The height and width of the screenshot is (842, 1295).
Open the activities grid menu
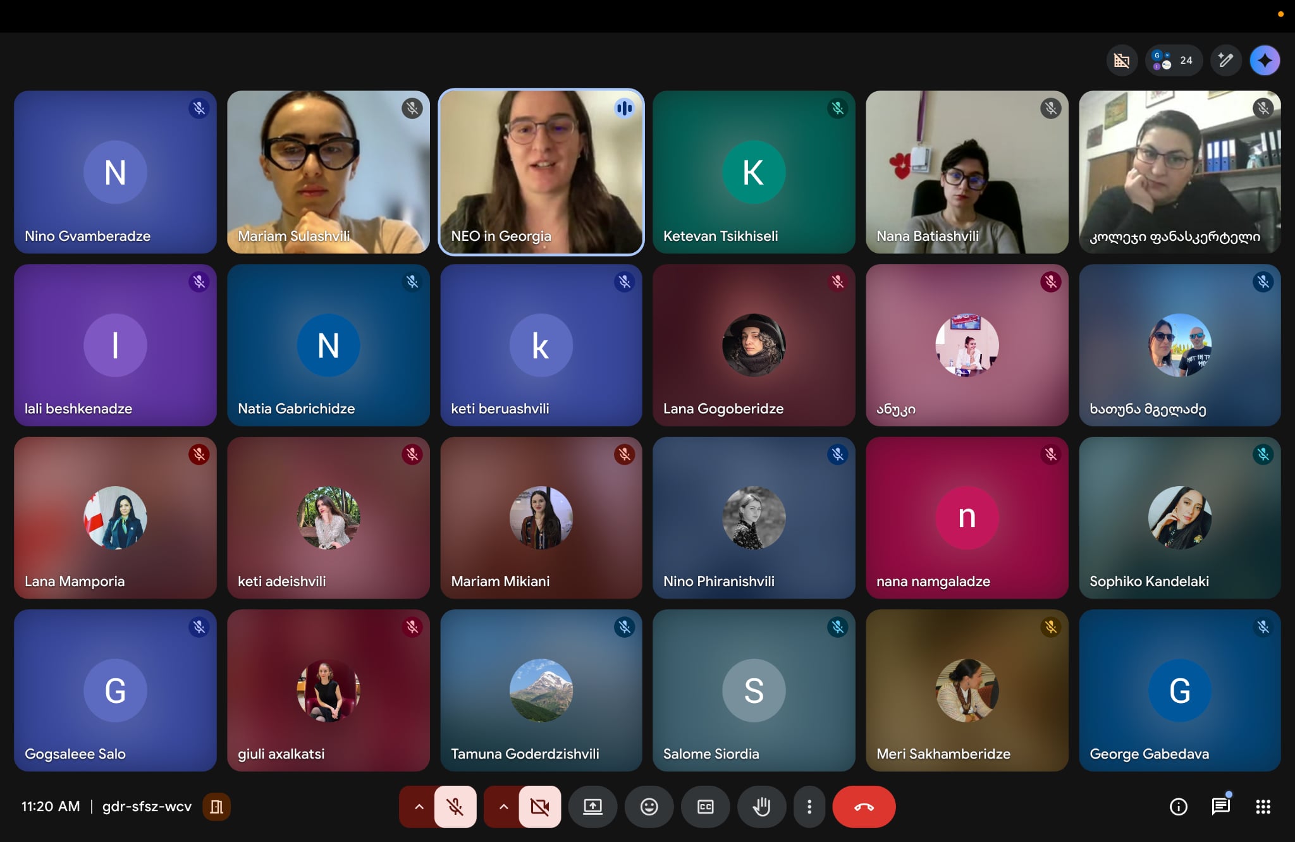(x=1263, y=807)
